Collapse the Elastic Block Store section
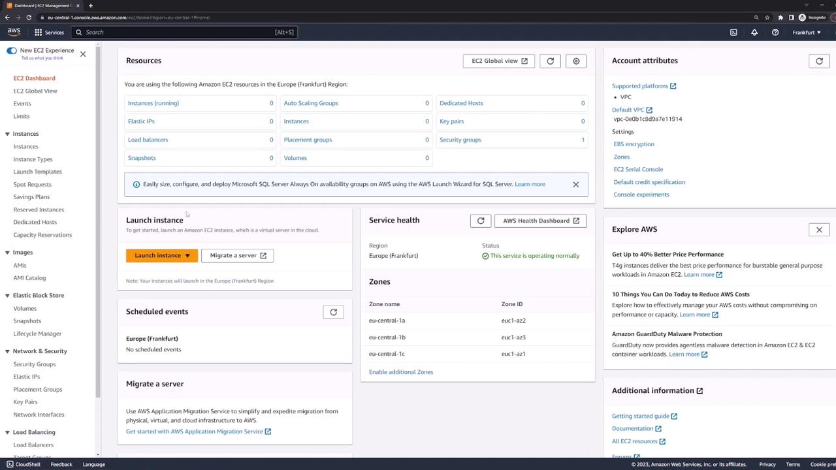 [7, 296]
